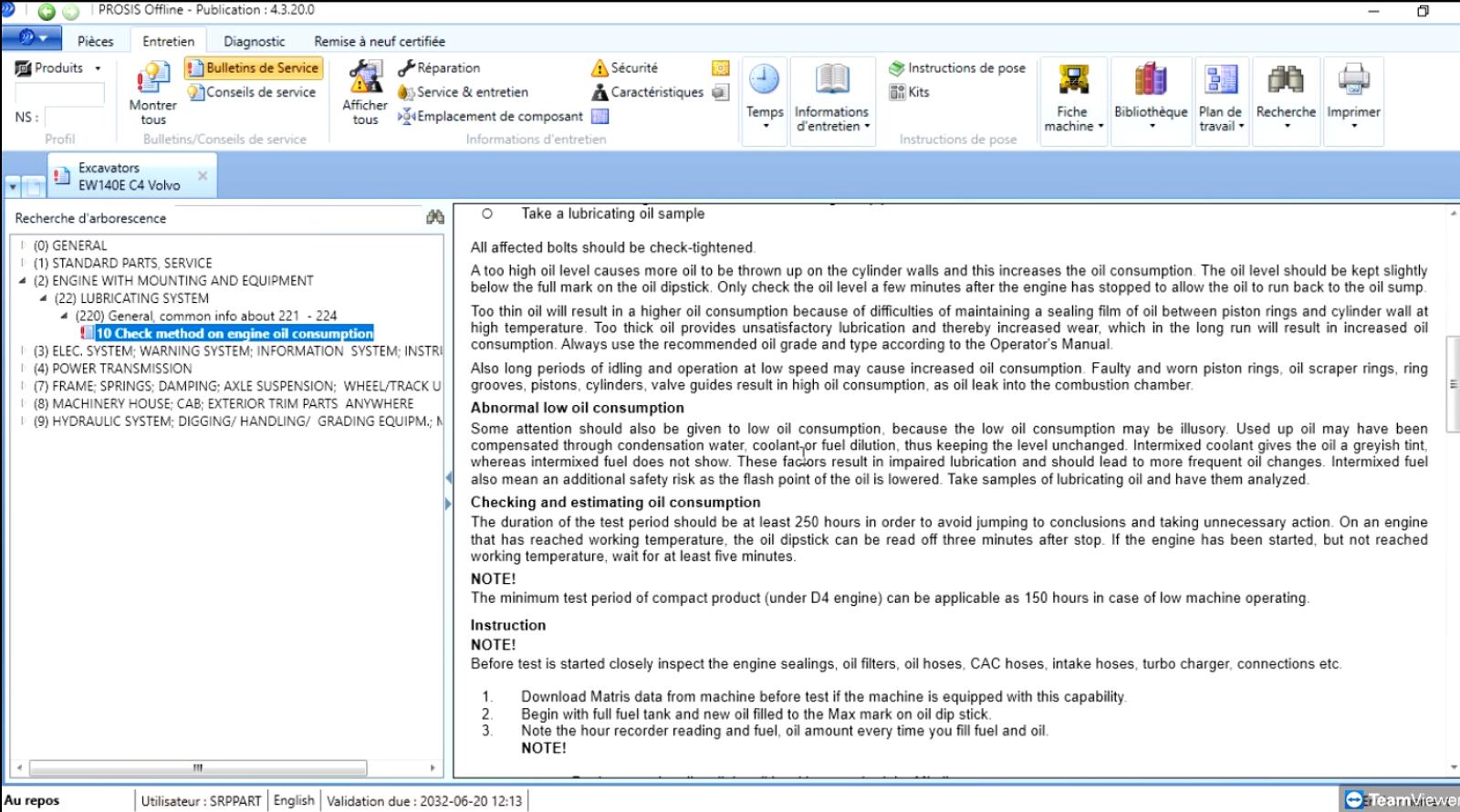
Task: Expand the (0) GENERAL tree node
Action: pyautogui.click(x=23, y=245)
